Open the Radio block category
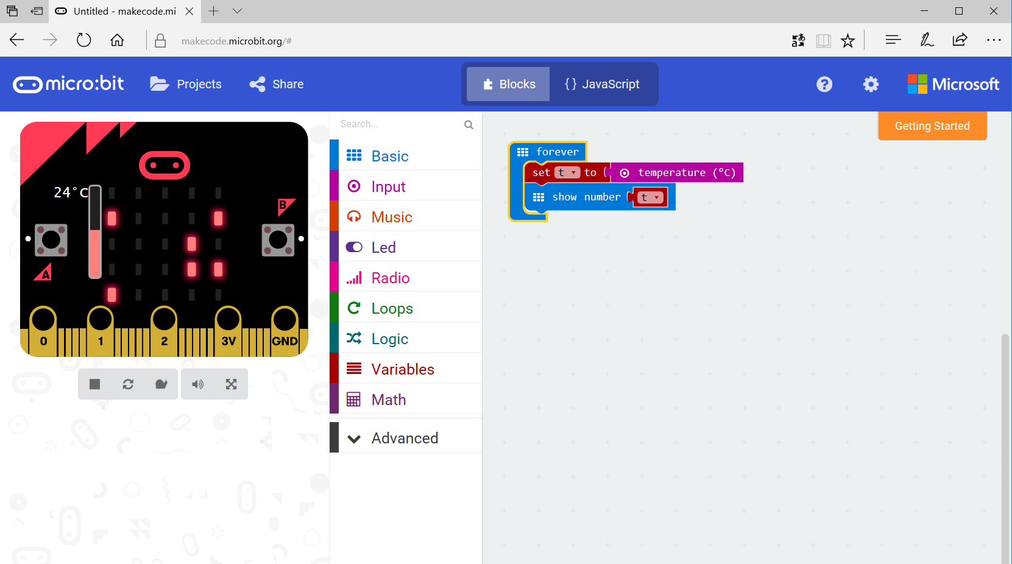 click(390, 278)
